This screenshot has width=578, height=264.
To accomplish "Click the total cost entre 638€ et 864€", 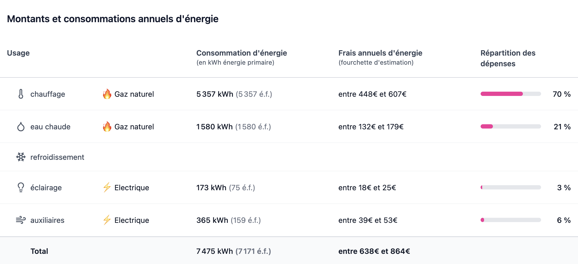I will pos(374,251).
